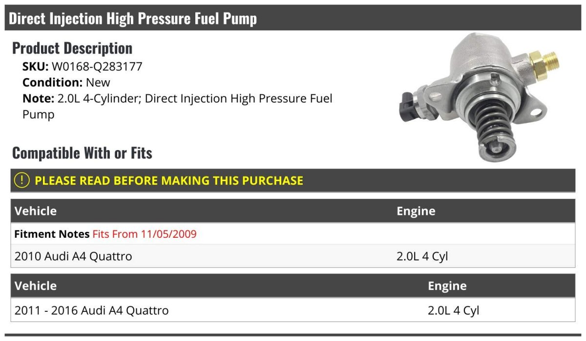Click the Condition: New line
The height and width of the screenshot is (341, 586).
[x=66, y=82]
